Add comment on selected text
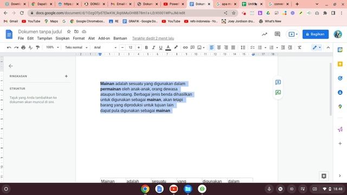Viewport: 347px width, 195px height. [278, 82]
